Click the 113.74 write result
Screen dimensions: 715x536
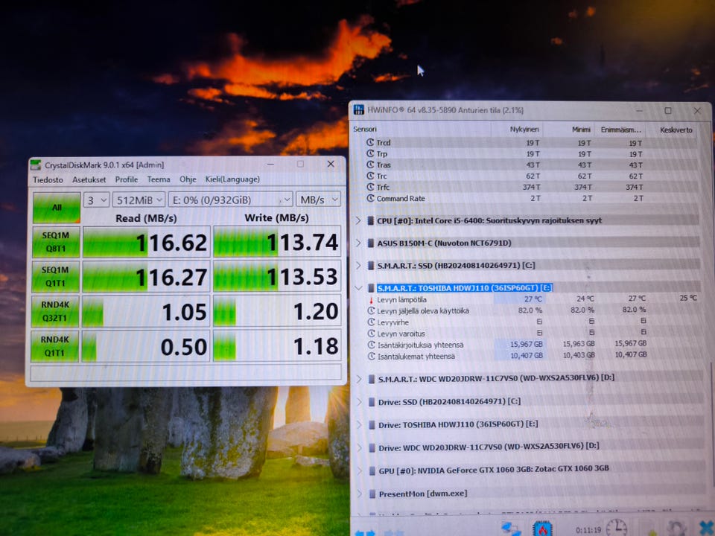pos(277,241)
